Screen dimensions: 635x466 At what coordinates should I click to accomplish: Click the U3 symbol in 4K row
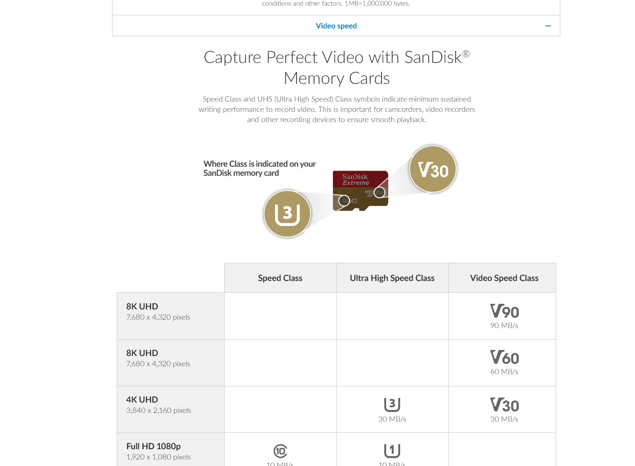392,404
